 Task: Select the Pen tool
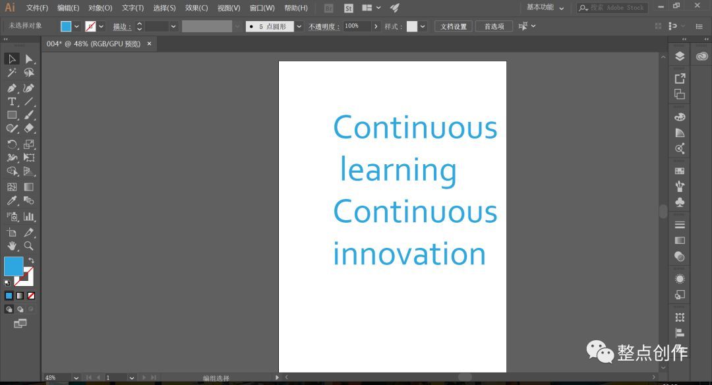pos(12,88)
